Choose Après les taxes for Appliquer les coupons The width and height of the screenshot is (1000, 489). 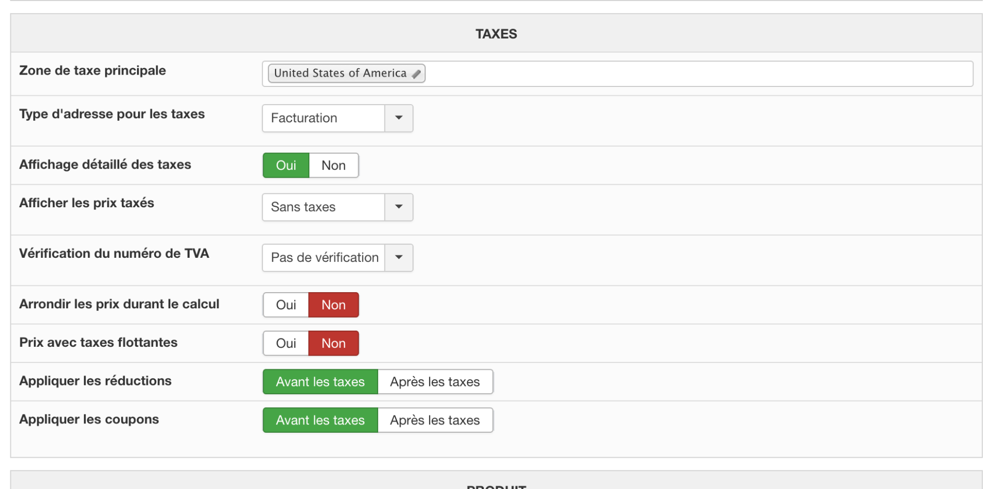[435, 421]
